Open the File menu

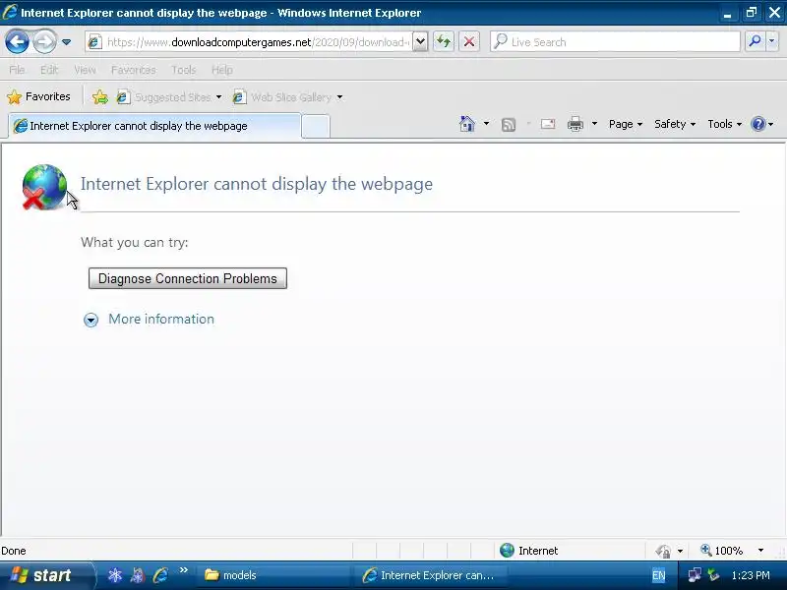pos(17,70)
